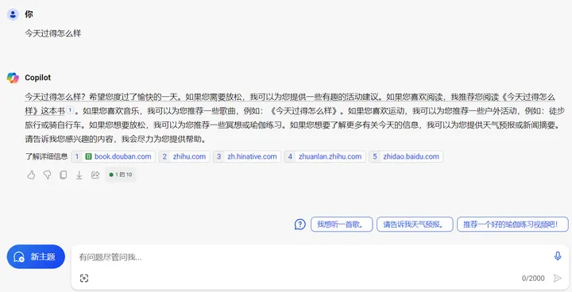Copy the Copilot response with copy icon

pyautogui.click(x=63, y=175)
